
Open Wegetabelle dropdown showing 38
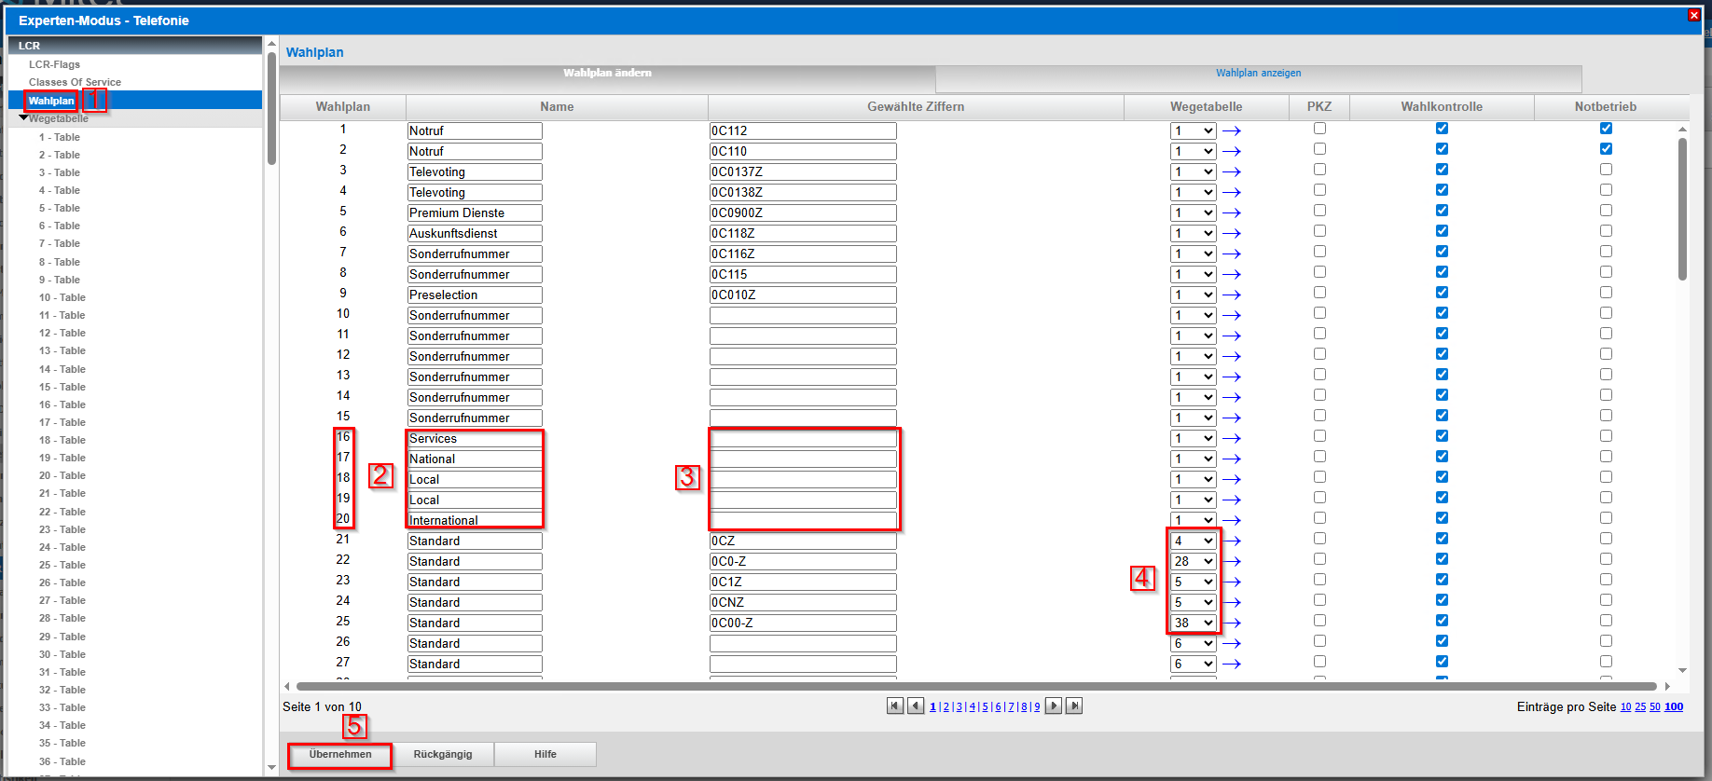(1194, 623)
